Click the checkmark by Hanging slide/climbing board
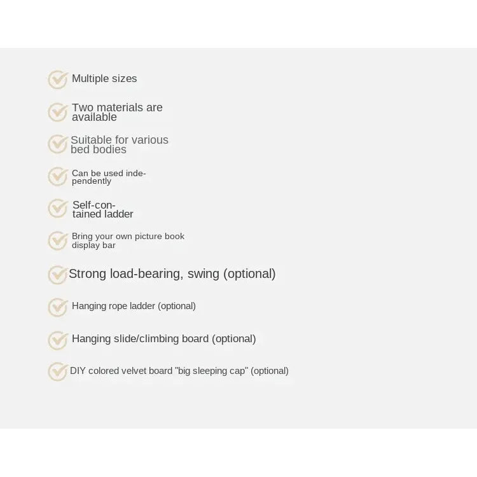Screen dimensions: 477x477 (58, 340)
